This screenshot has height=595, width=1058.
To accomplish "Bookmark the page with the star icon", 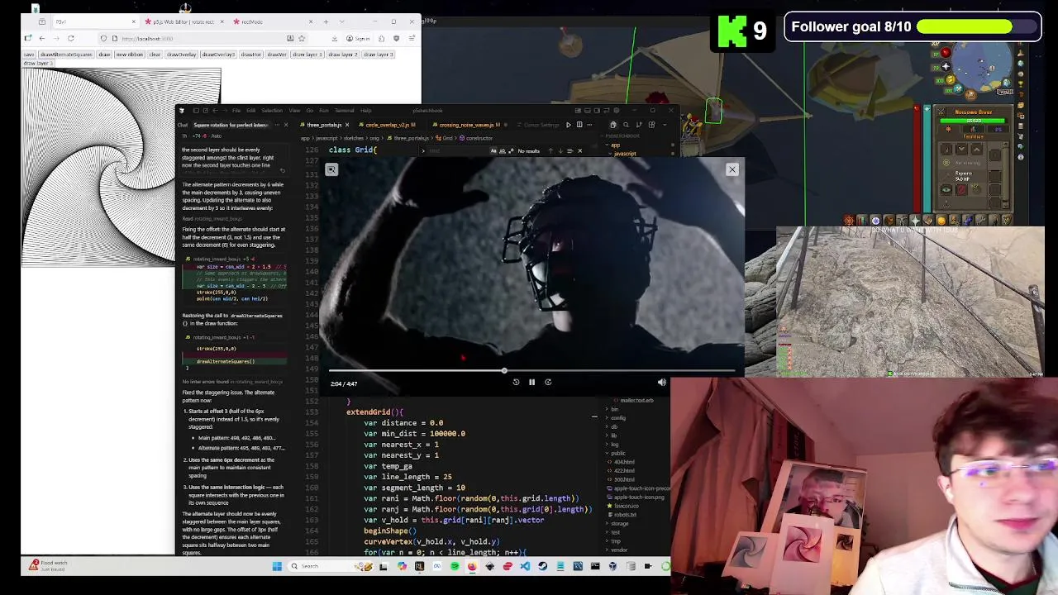I will coord(302,38).
